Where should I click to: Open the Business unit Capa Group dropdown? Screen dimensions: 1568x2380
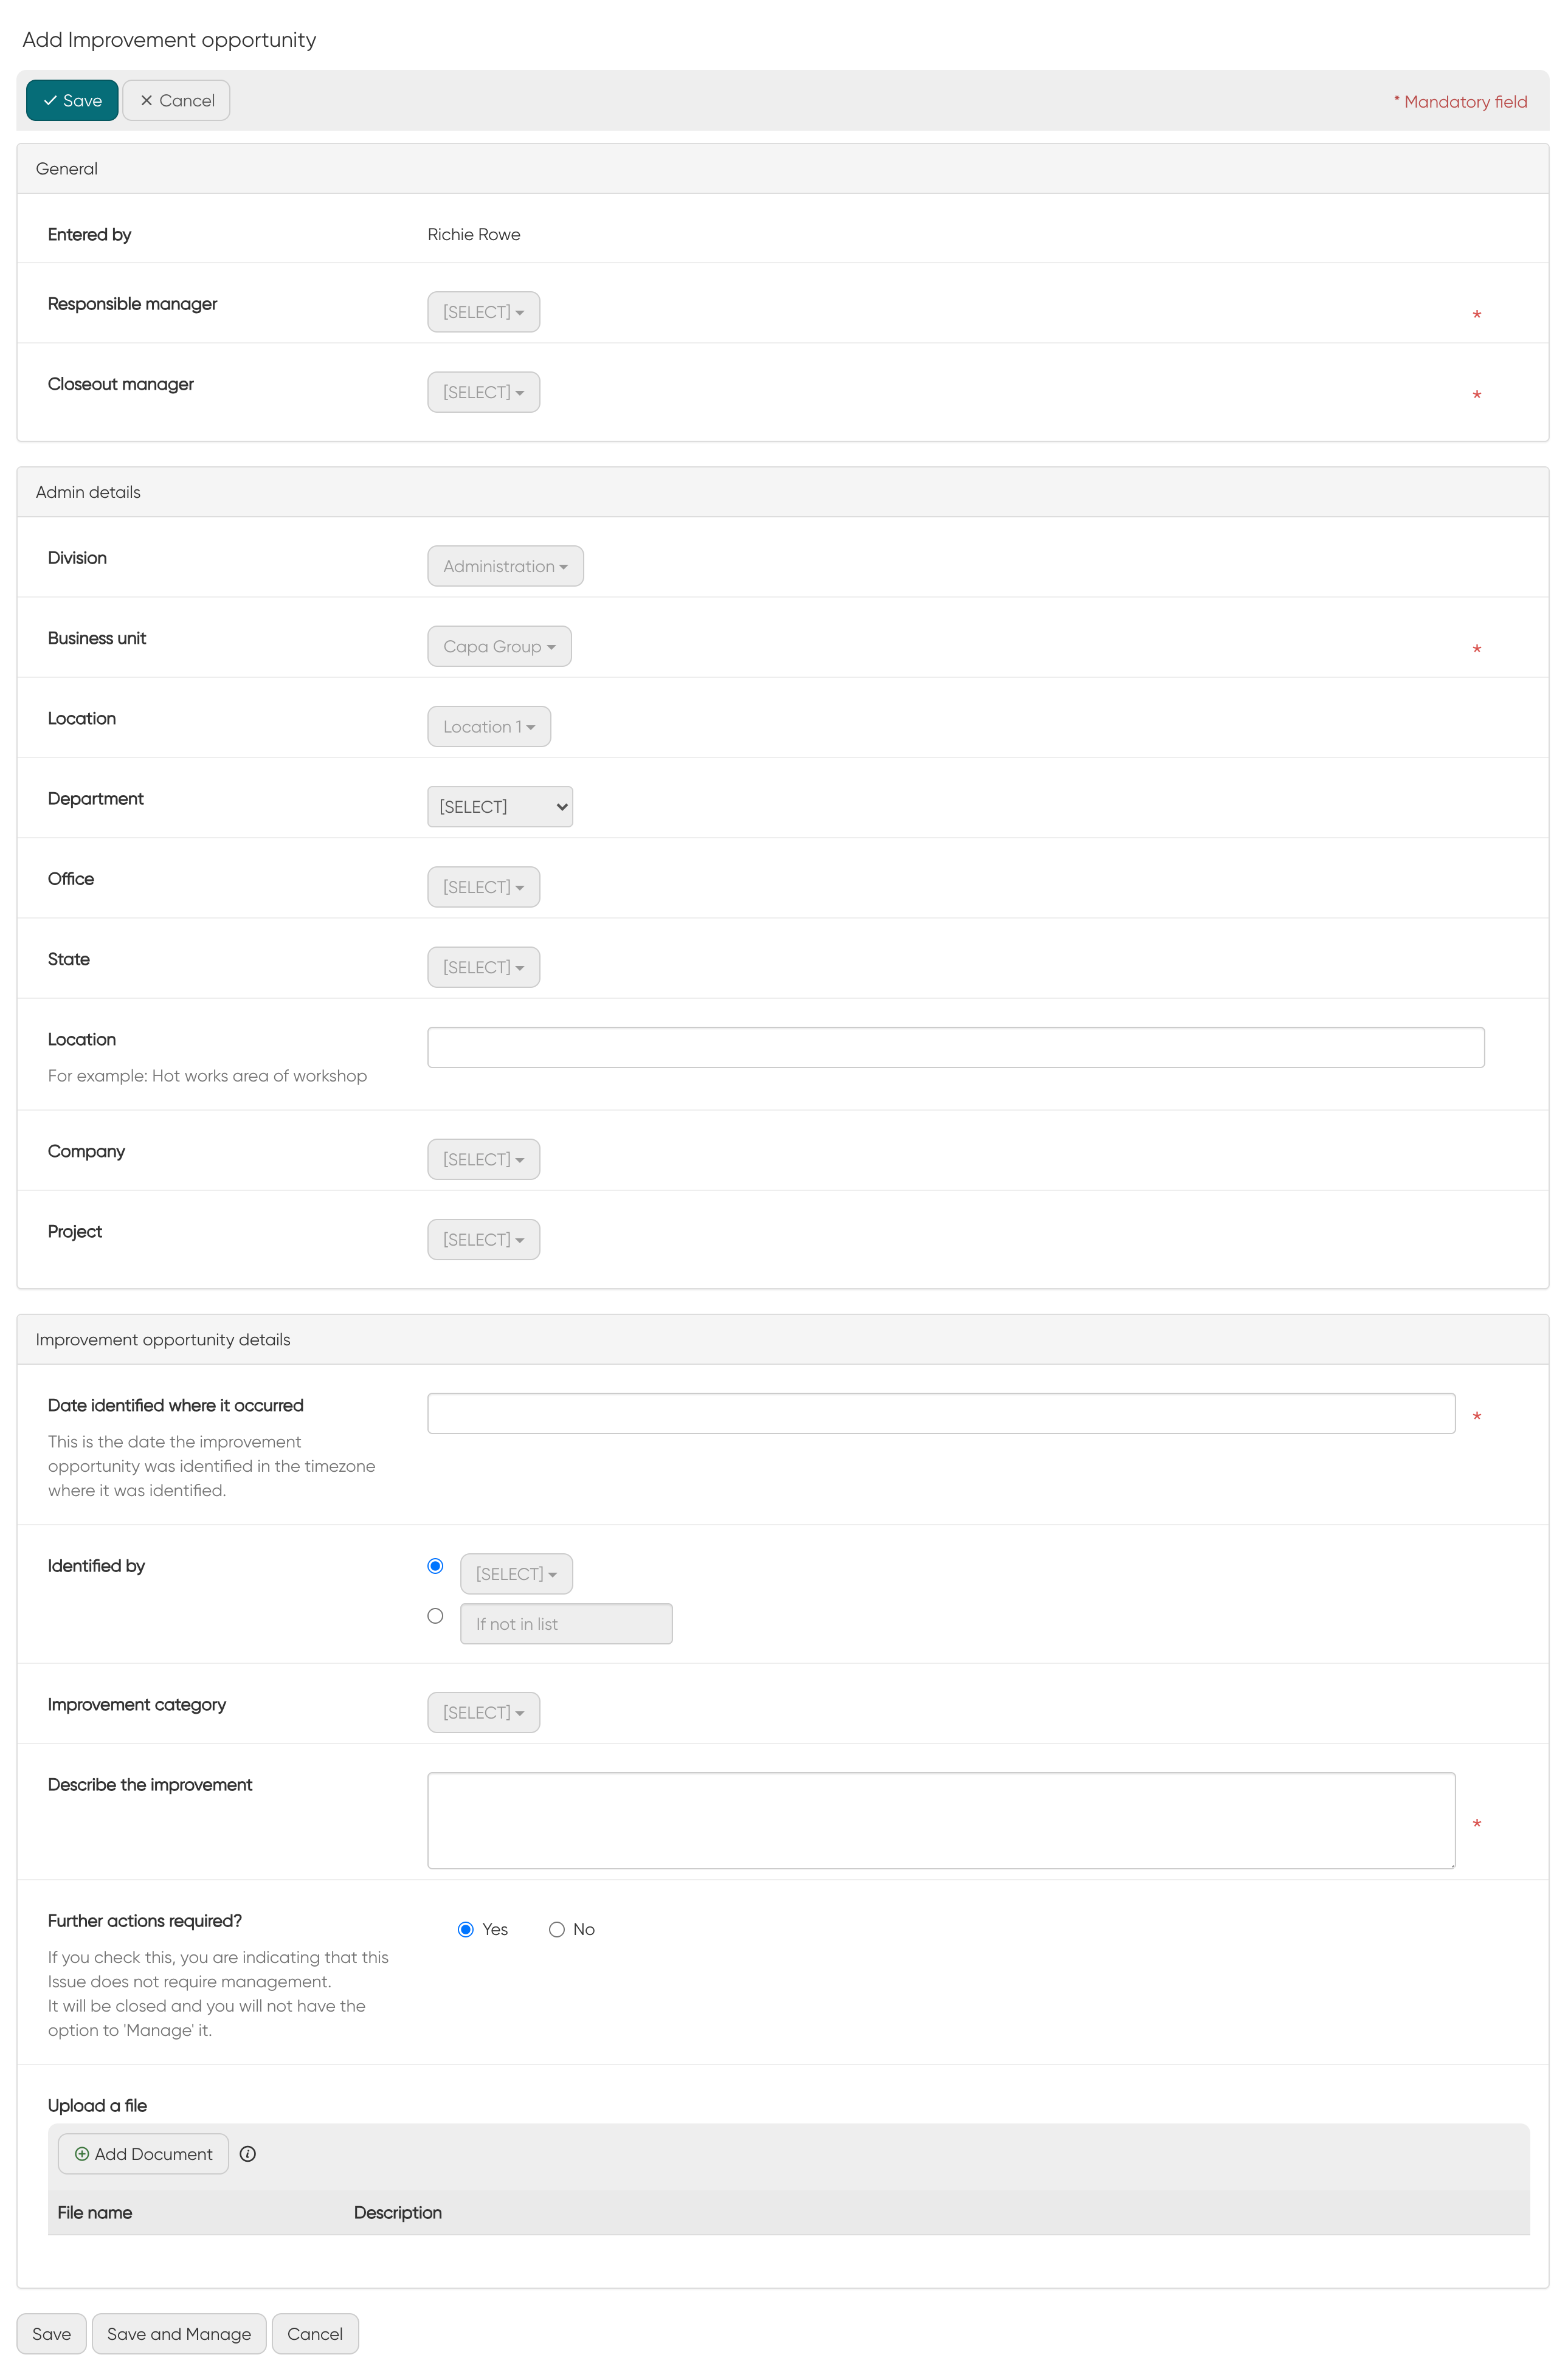[499, 646]
